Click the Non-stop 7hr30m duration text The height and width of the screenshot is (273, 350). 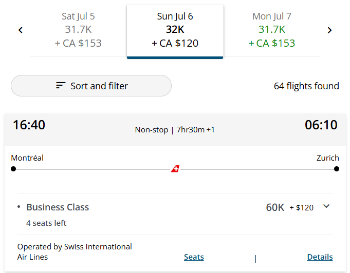tap(175, 130)
